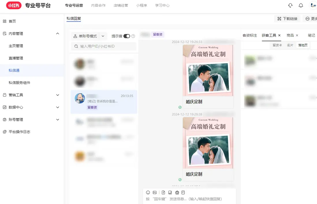Open 内容合作 in top navigation

click(x=98, y=5)
